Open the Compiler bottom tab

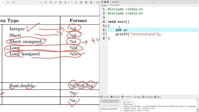click(105, 97)
